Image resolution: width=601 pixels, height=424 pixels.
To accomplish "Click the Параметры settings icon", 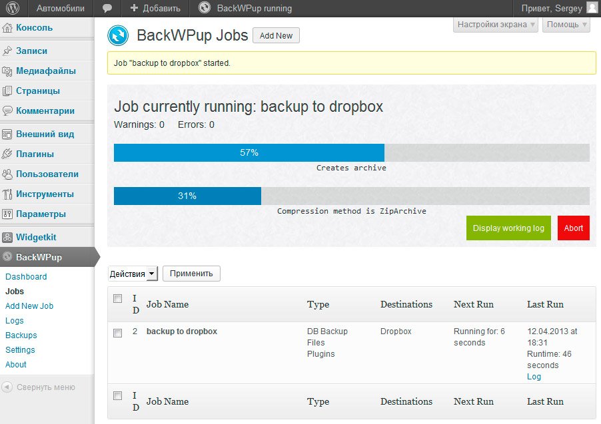I will pyautogui.click(x=7, y=214).
